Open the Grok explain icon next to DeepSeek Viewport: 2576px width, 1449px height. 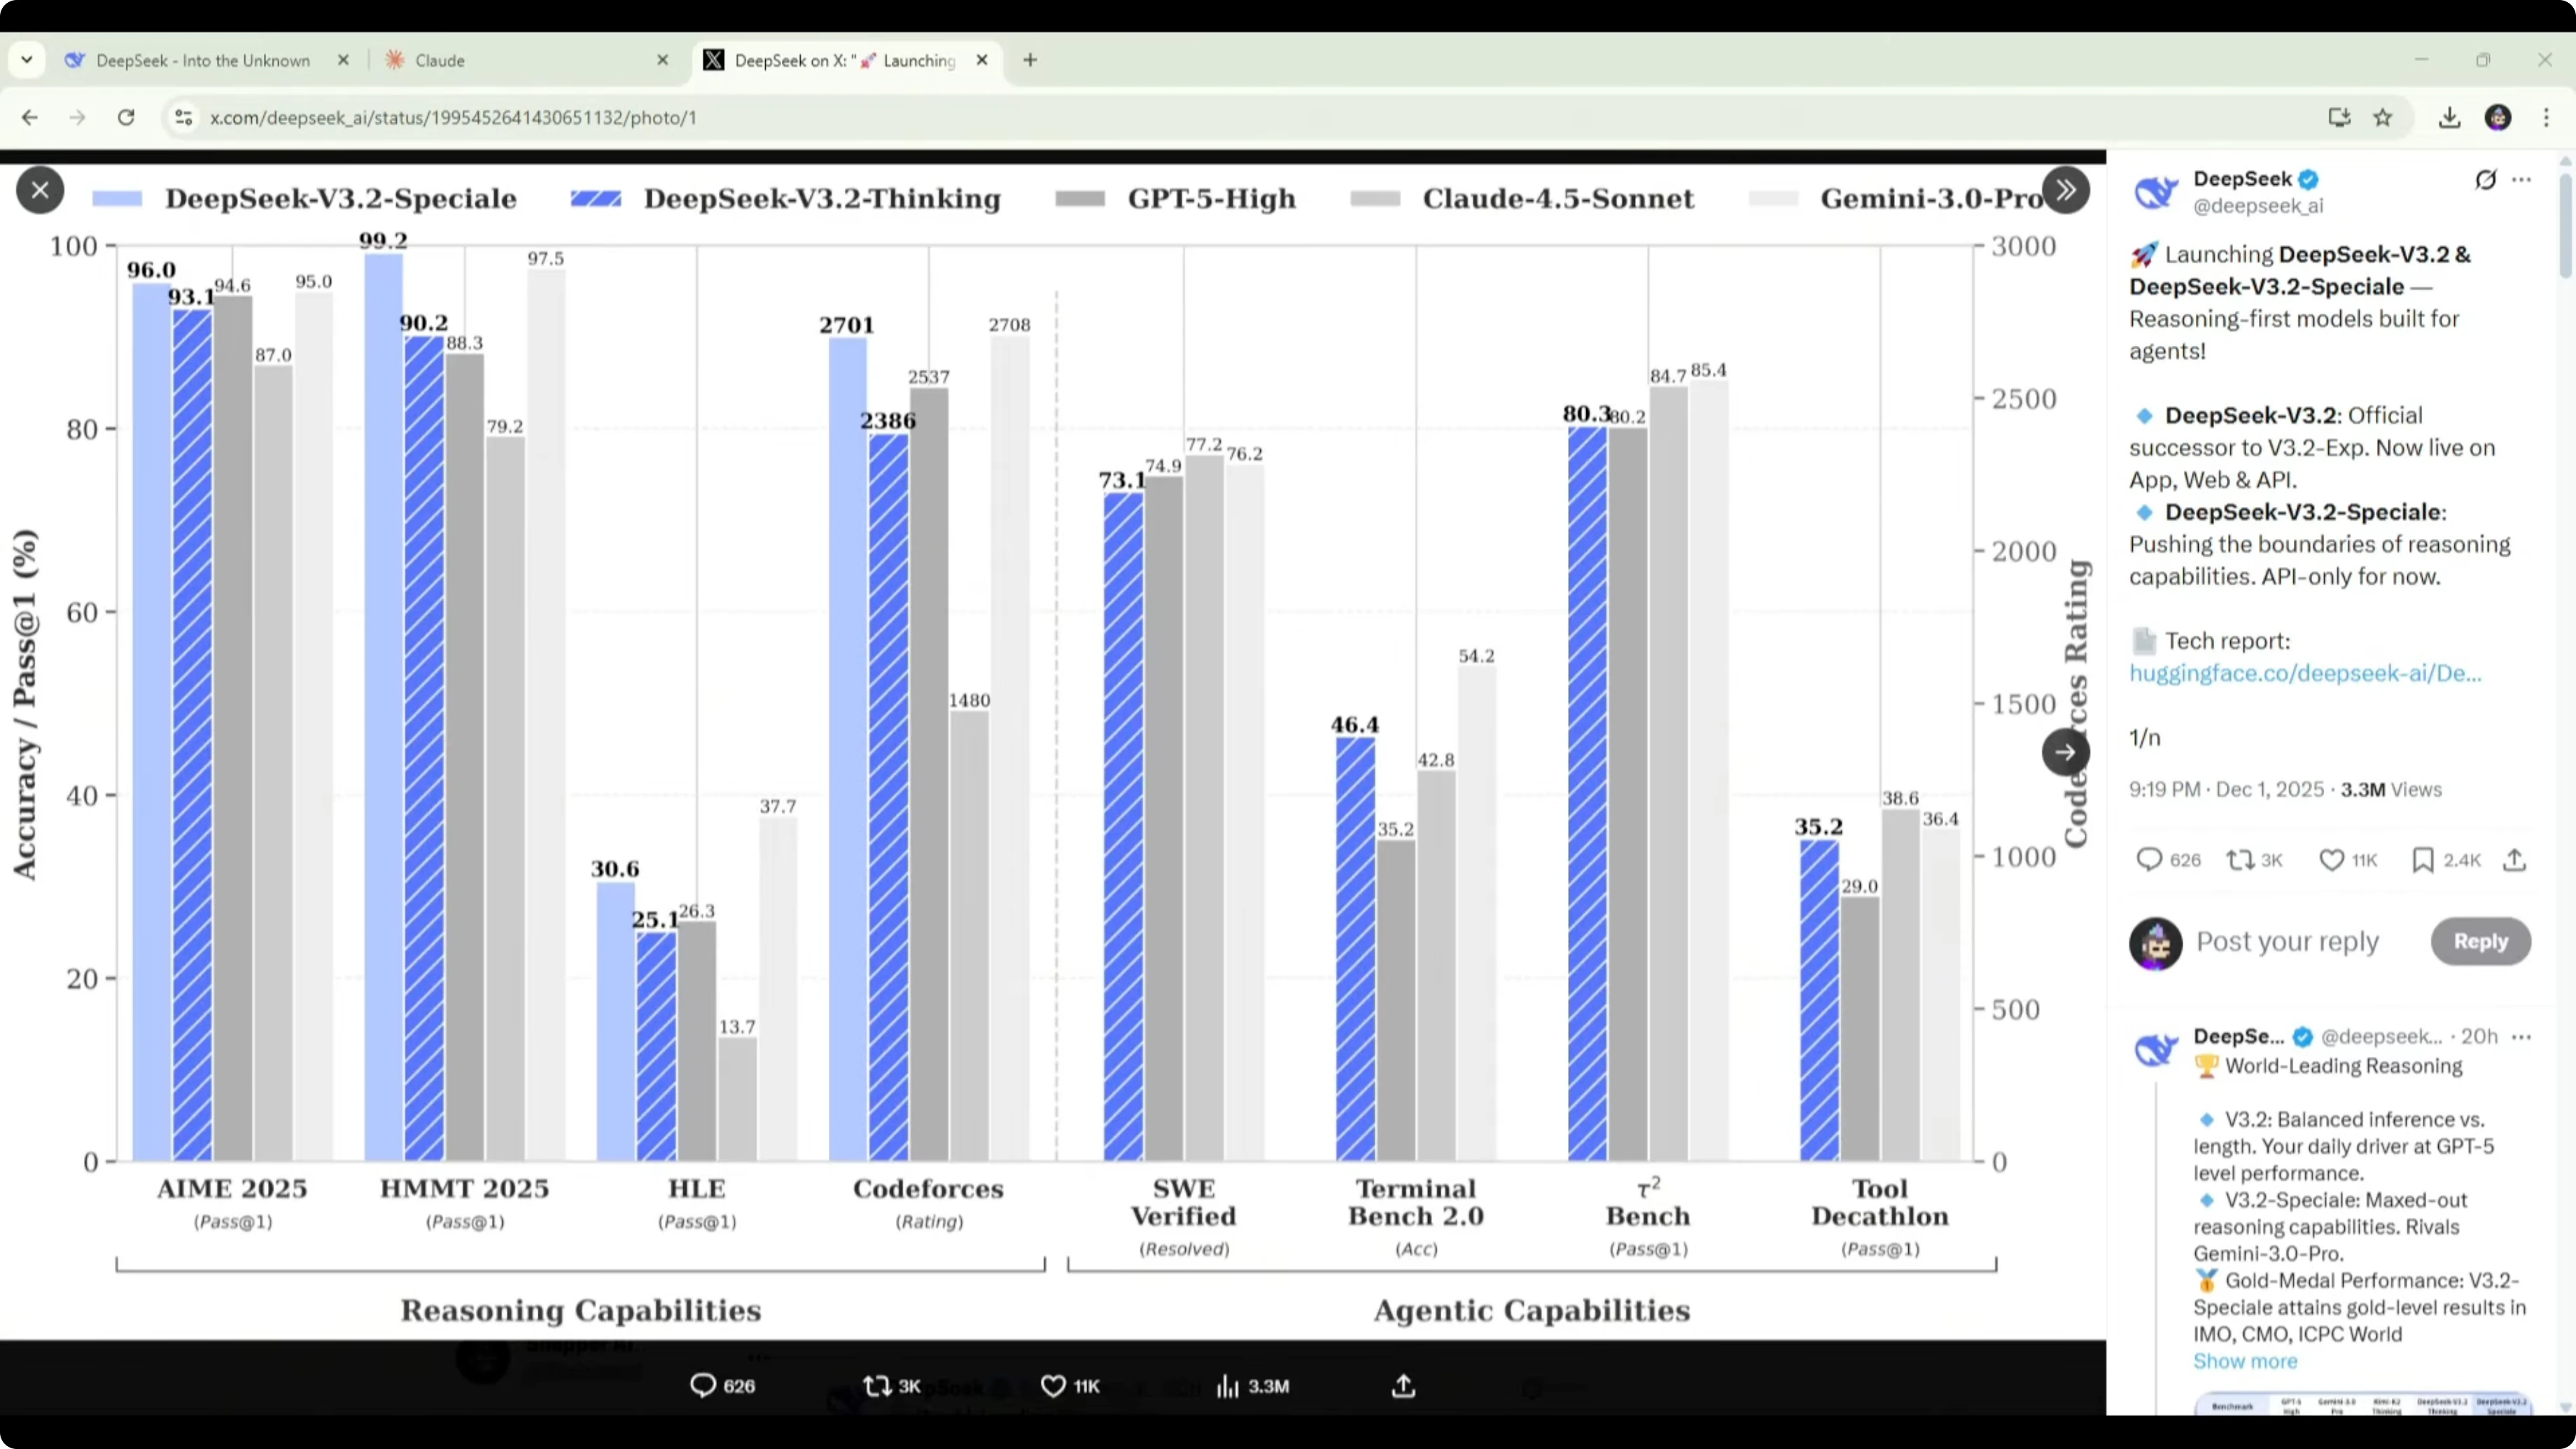point(2485,180)
